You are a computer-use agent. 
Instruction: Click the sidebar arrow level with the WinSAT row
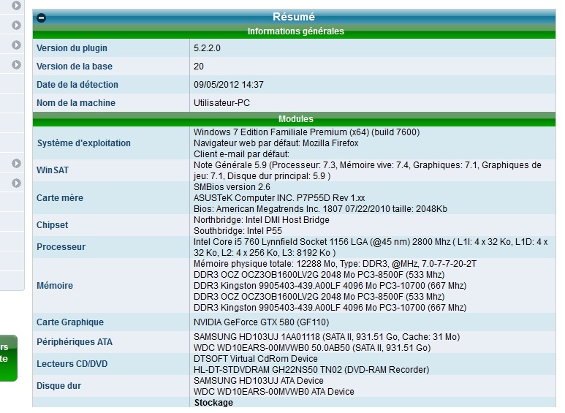coord(16,164)
